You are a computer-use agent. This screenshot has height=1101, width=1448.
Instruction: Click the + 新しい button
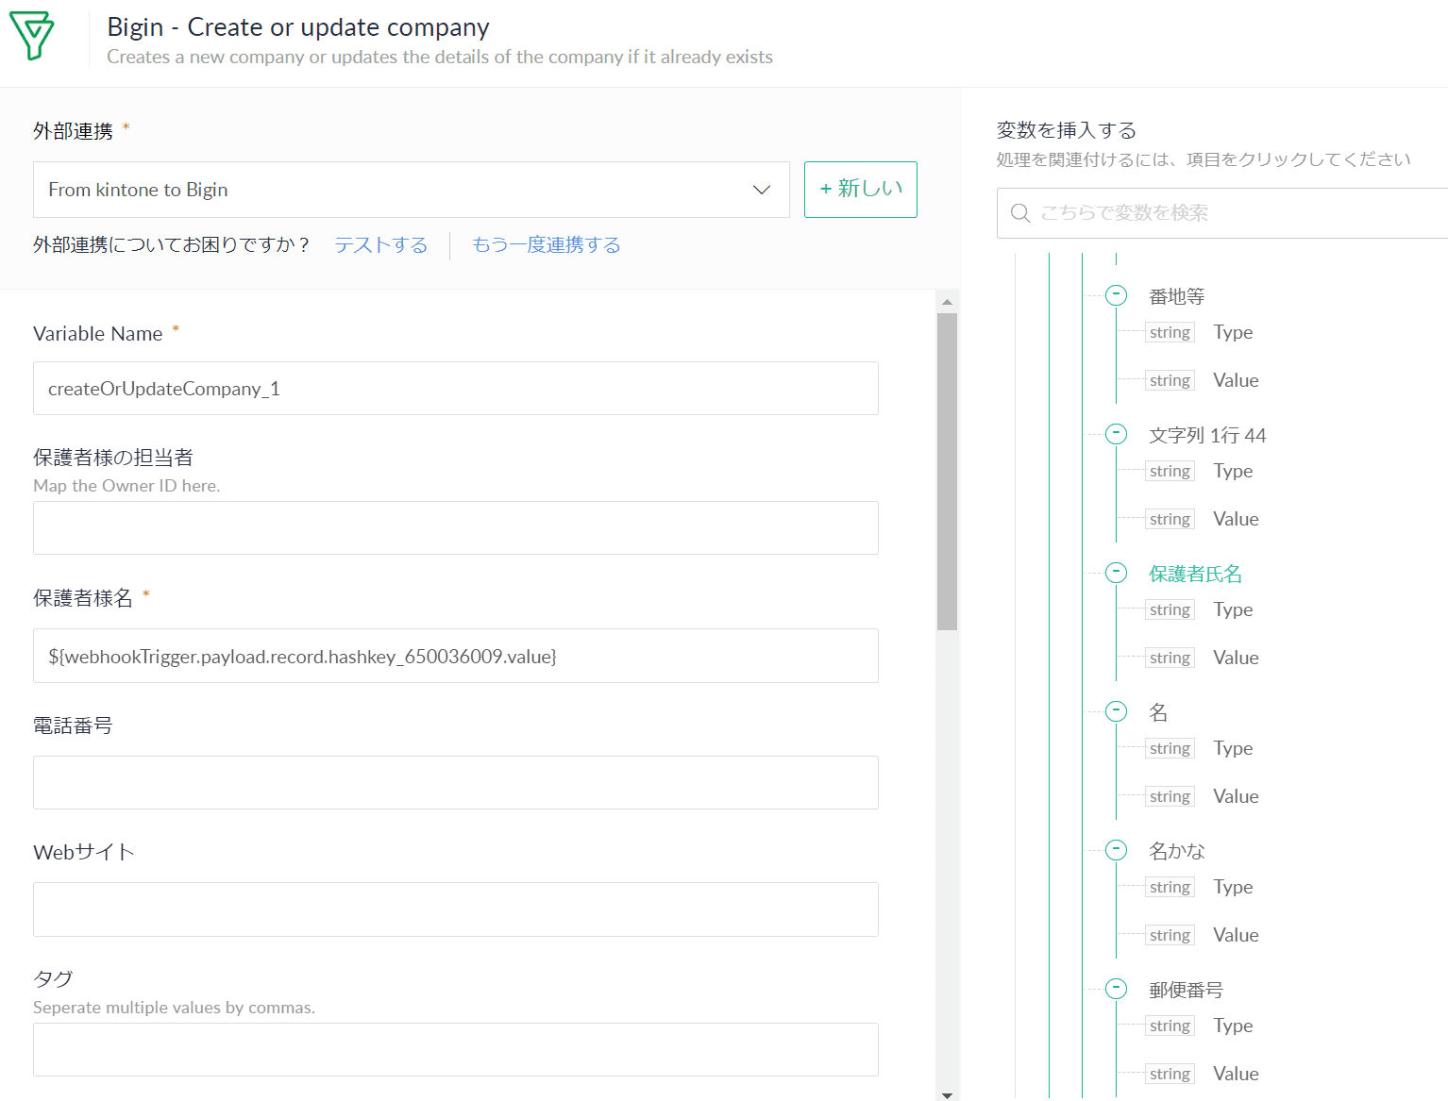click(860, 190)
